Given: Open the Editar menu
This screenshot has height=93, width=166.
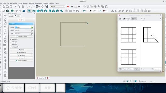Looking at the screenshot, I should [5, 4].
